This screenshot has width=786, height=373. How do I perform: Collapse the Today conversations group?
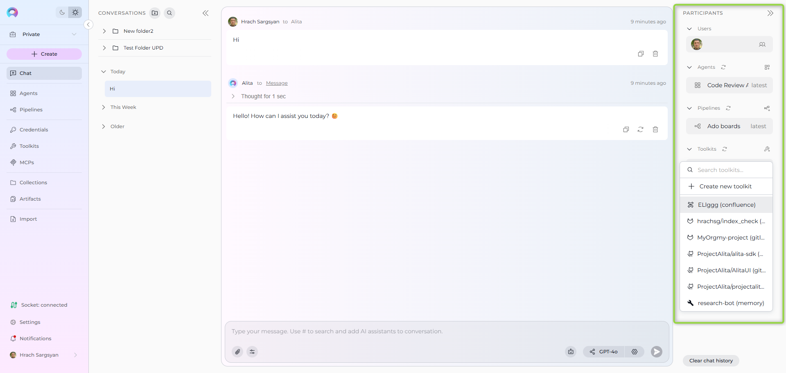[x=104, y=72]
